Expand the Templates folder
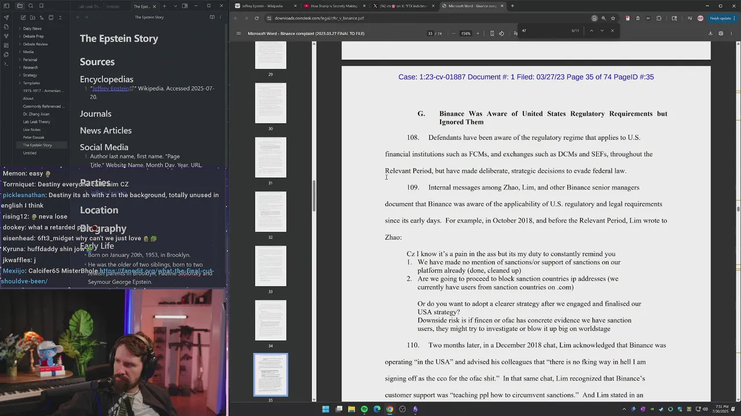 (x=31, y=83)
